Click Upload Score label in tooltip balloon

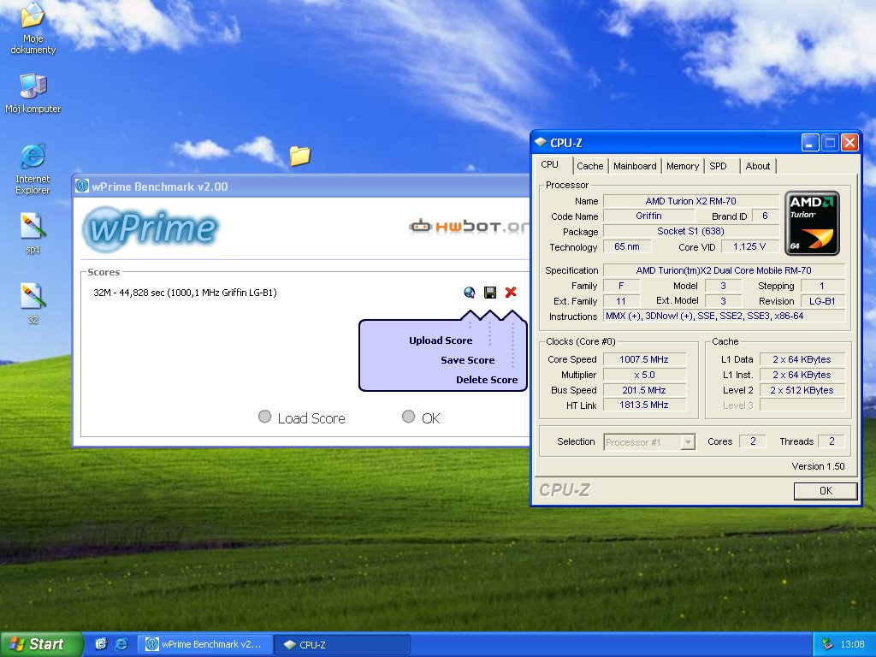(441, 340)
